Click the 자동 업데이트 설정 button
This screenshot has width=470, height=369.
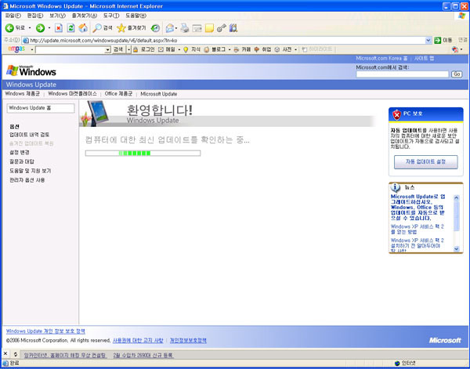[x=425, y=162]
